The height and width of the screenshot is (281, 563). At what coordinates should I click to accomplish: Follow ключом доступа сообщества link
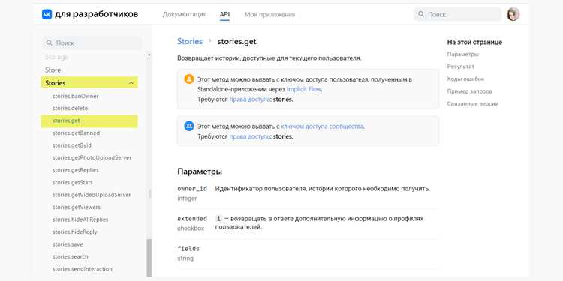point(323,126)
